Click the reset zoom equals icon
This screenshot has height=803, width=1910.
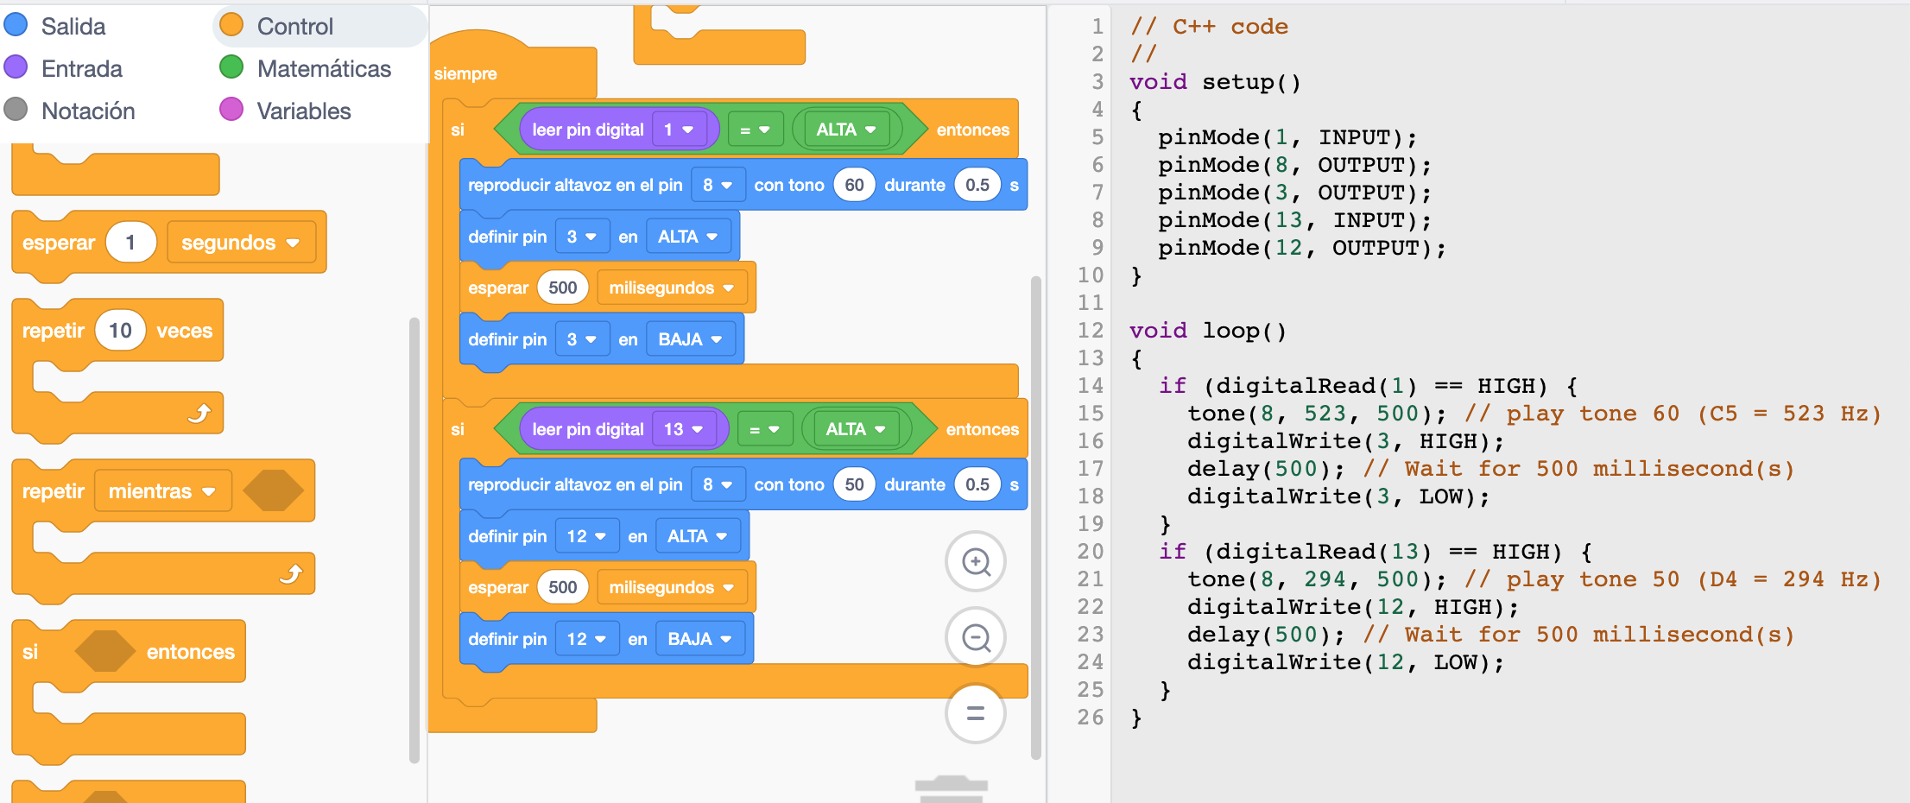click(x=976, y=713)
